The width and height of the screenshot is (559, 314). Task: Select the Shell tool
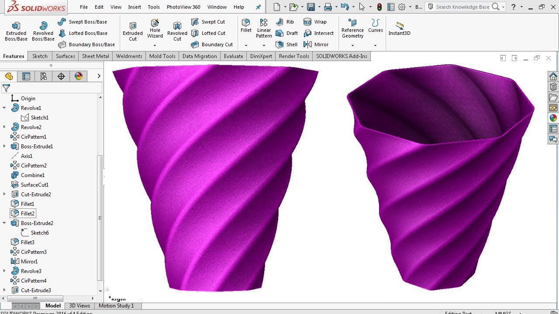tap(286, 44)
